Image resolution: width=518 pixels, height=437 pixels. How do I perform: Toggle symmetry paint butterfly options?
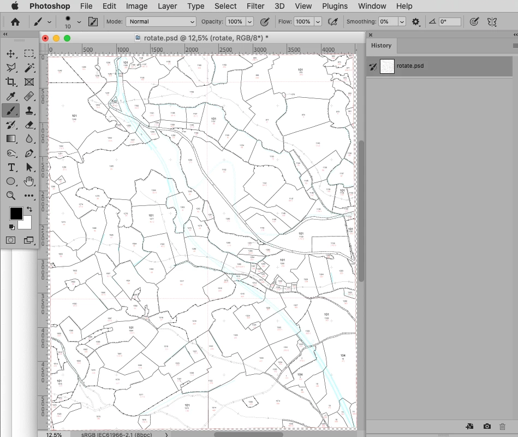coord(492,22)
